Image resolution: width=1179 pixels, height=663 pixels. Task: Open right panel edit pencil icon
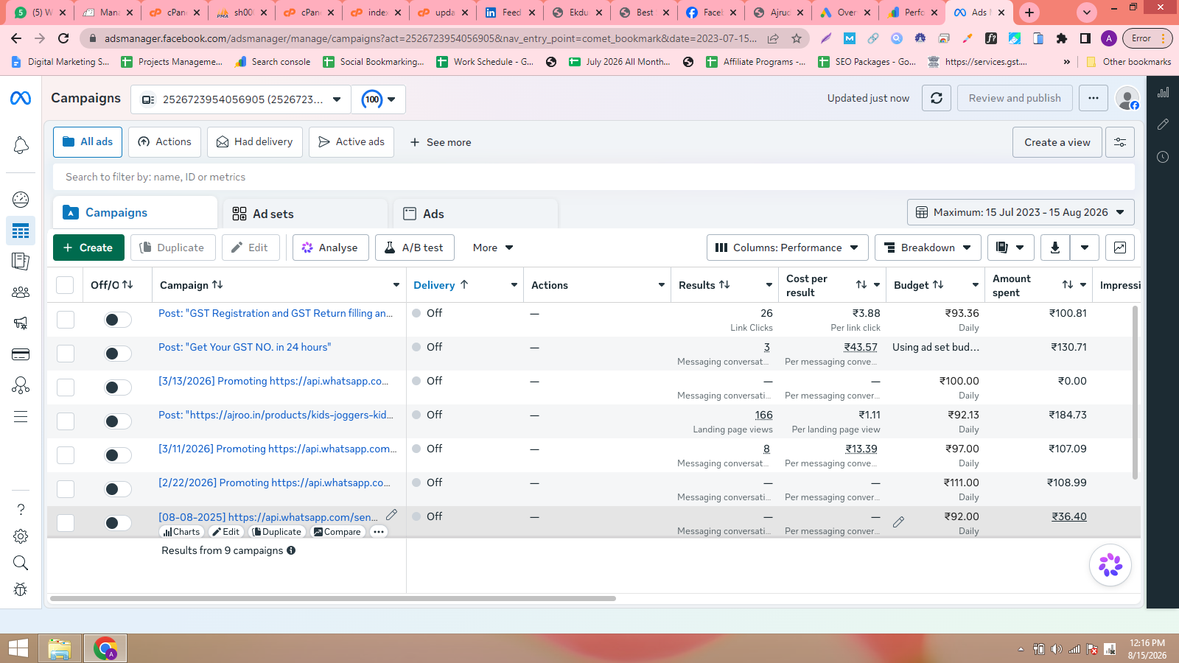tap(1163, 124)
